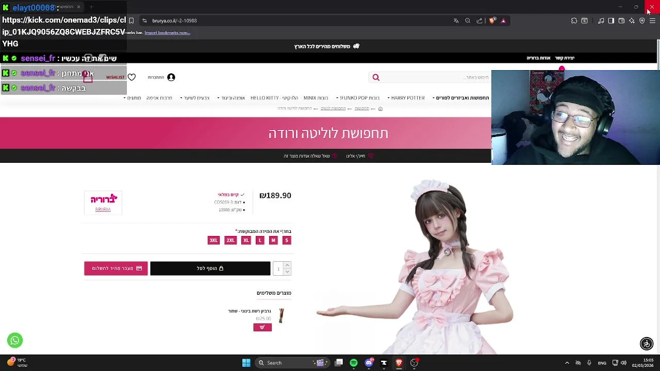Toggle the browser sidebar panel icon
The height and width of the screenshot is (371, 660).
(x=611, y=21)
